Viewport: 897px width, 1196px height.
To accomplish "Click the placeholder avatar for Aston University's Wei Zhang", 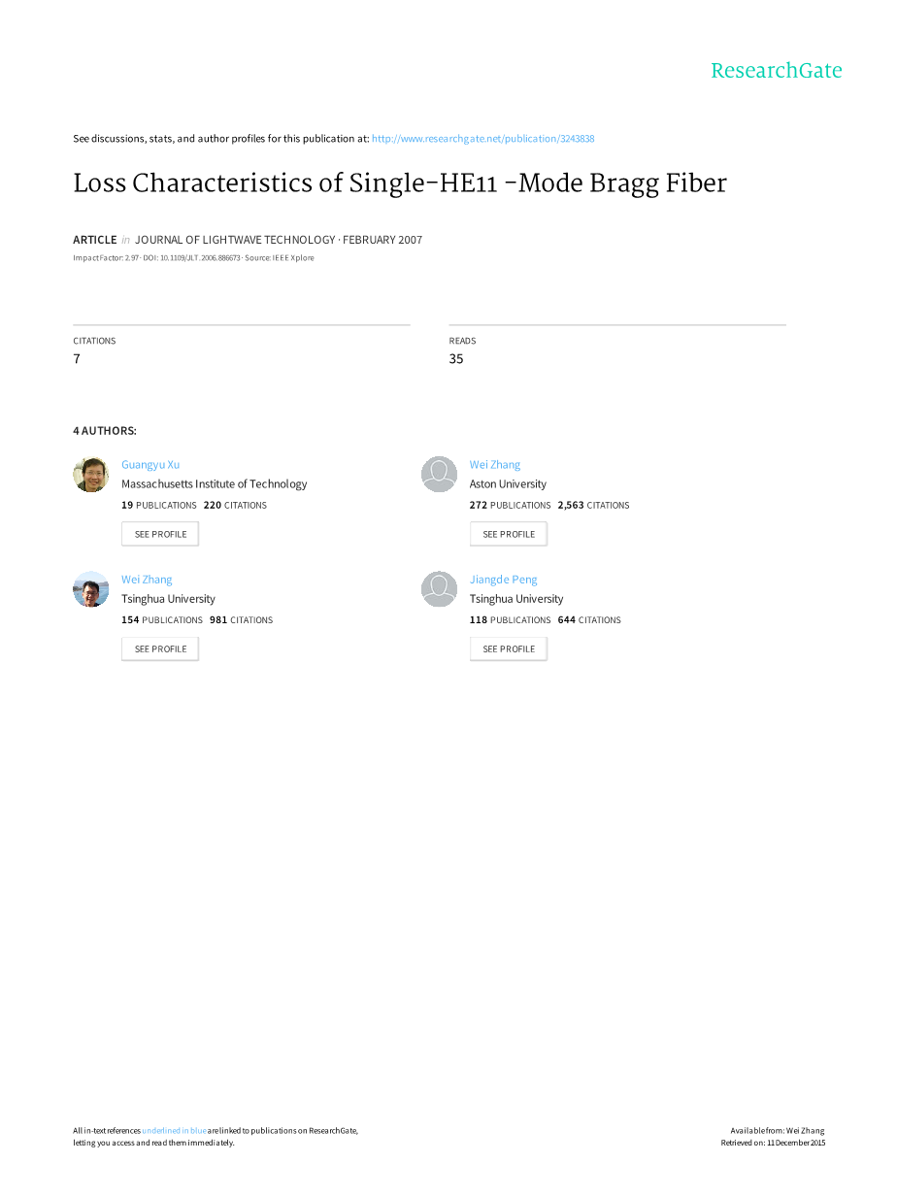I will [439, 475].
